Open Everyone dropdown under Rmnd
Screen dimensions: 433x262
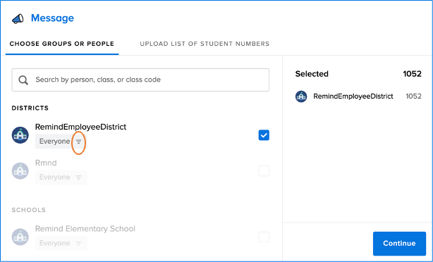[x=61, y=177]
